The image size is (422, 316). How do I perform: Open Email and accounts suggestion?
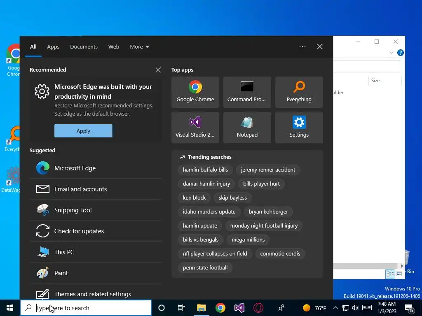click(96, 189)
